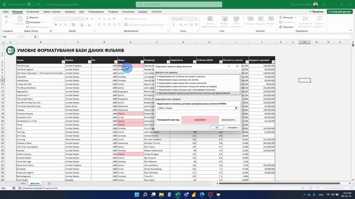Open the Format as Table button
Image resolution: width=355 pixels, height=199 pixels.
pyautogui.click(x=225, y=22)
